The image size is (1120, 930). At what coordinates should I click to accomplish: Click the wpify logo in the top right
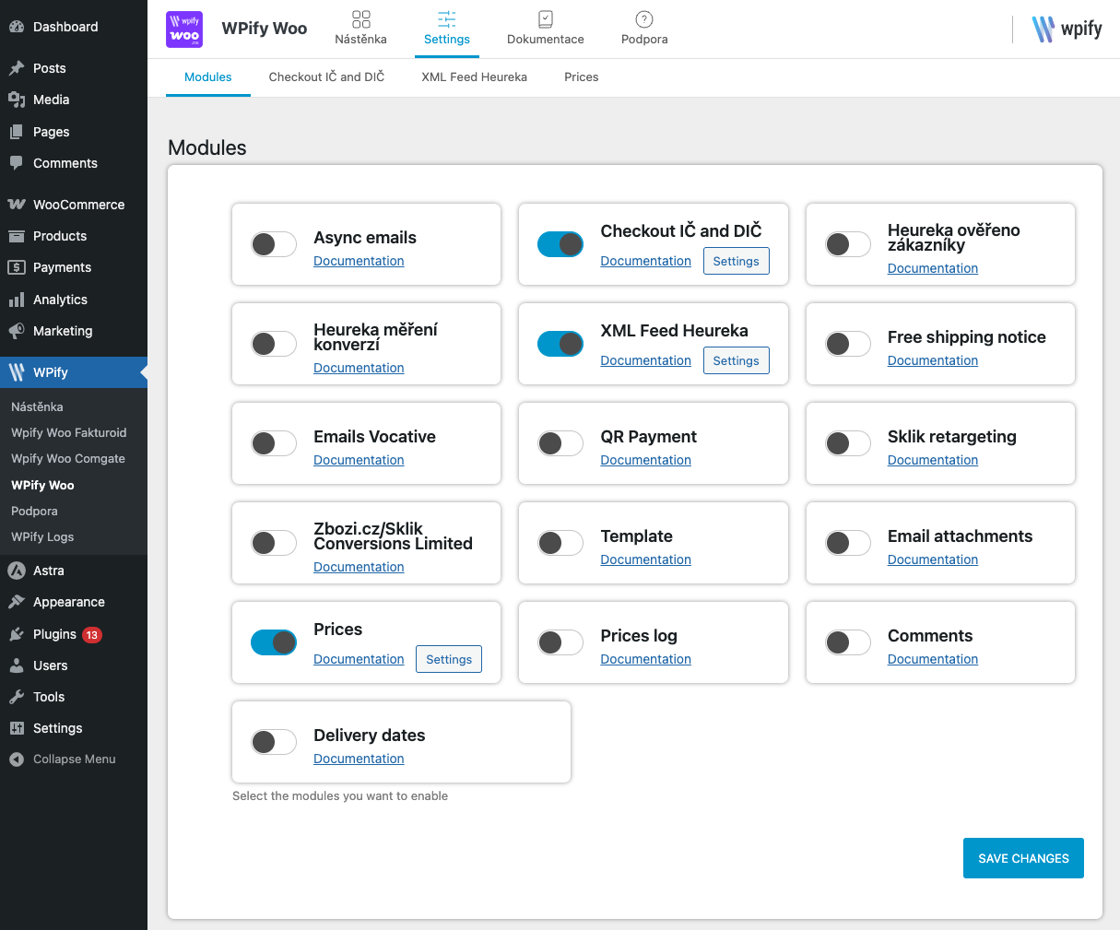[1067, 29]
